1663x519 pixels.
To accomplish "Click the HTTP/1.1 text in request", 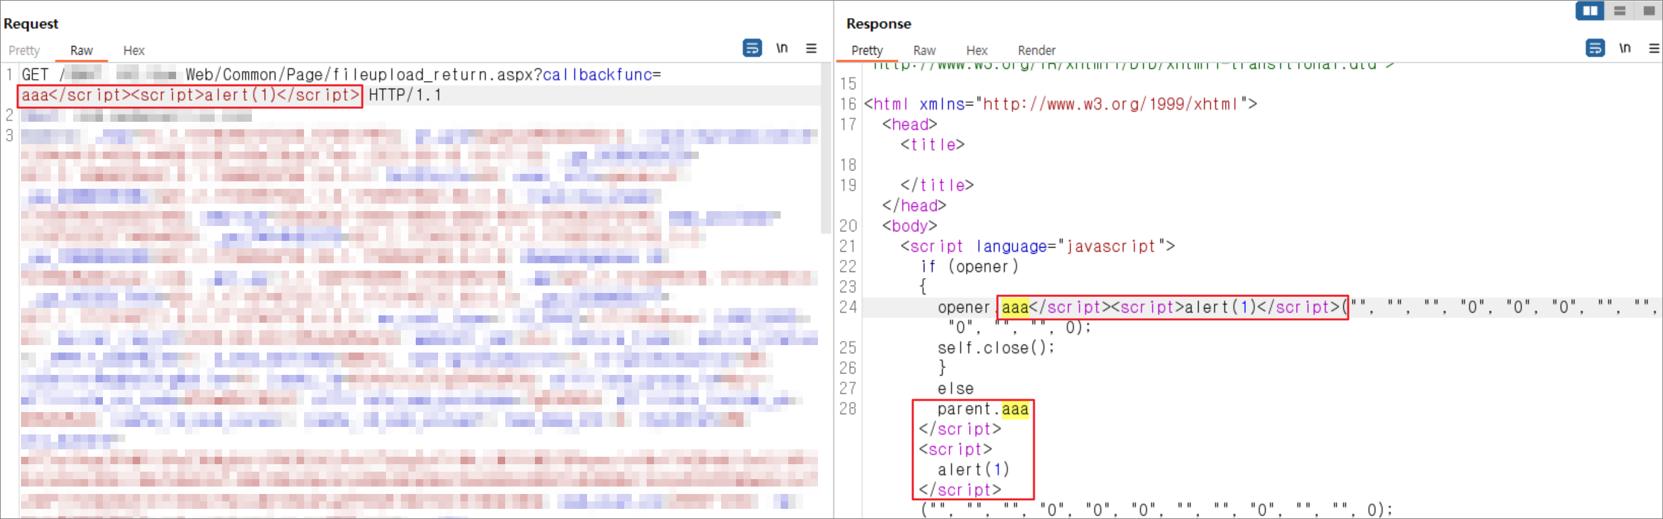I will [405, 95].
